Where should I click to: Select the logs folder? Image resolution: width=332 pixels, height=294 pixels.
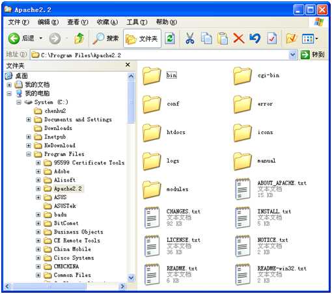click(x=161, y=161)
